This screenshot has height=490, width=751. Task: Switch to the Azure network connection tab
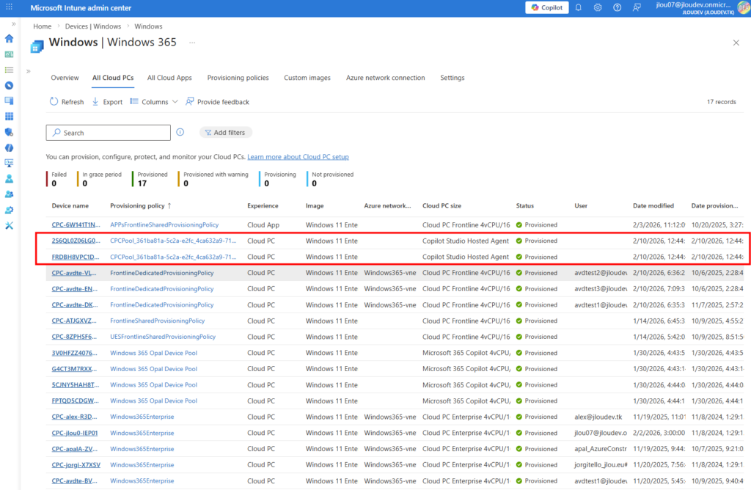coord(385,78)
